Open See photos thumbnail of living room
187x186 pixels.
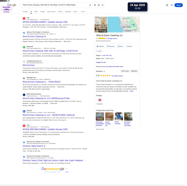pyautogui.click(x=101, y=25)
